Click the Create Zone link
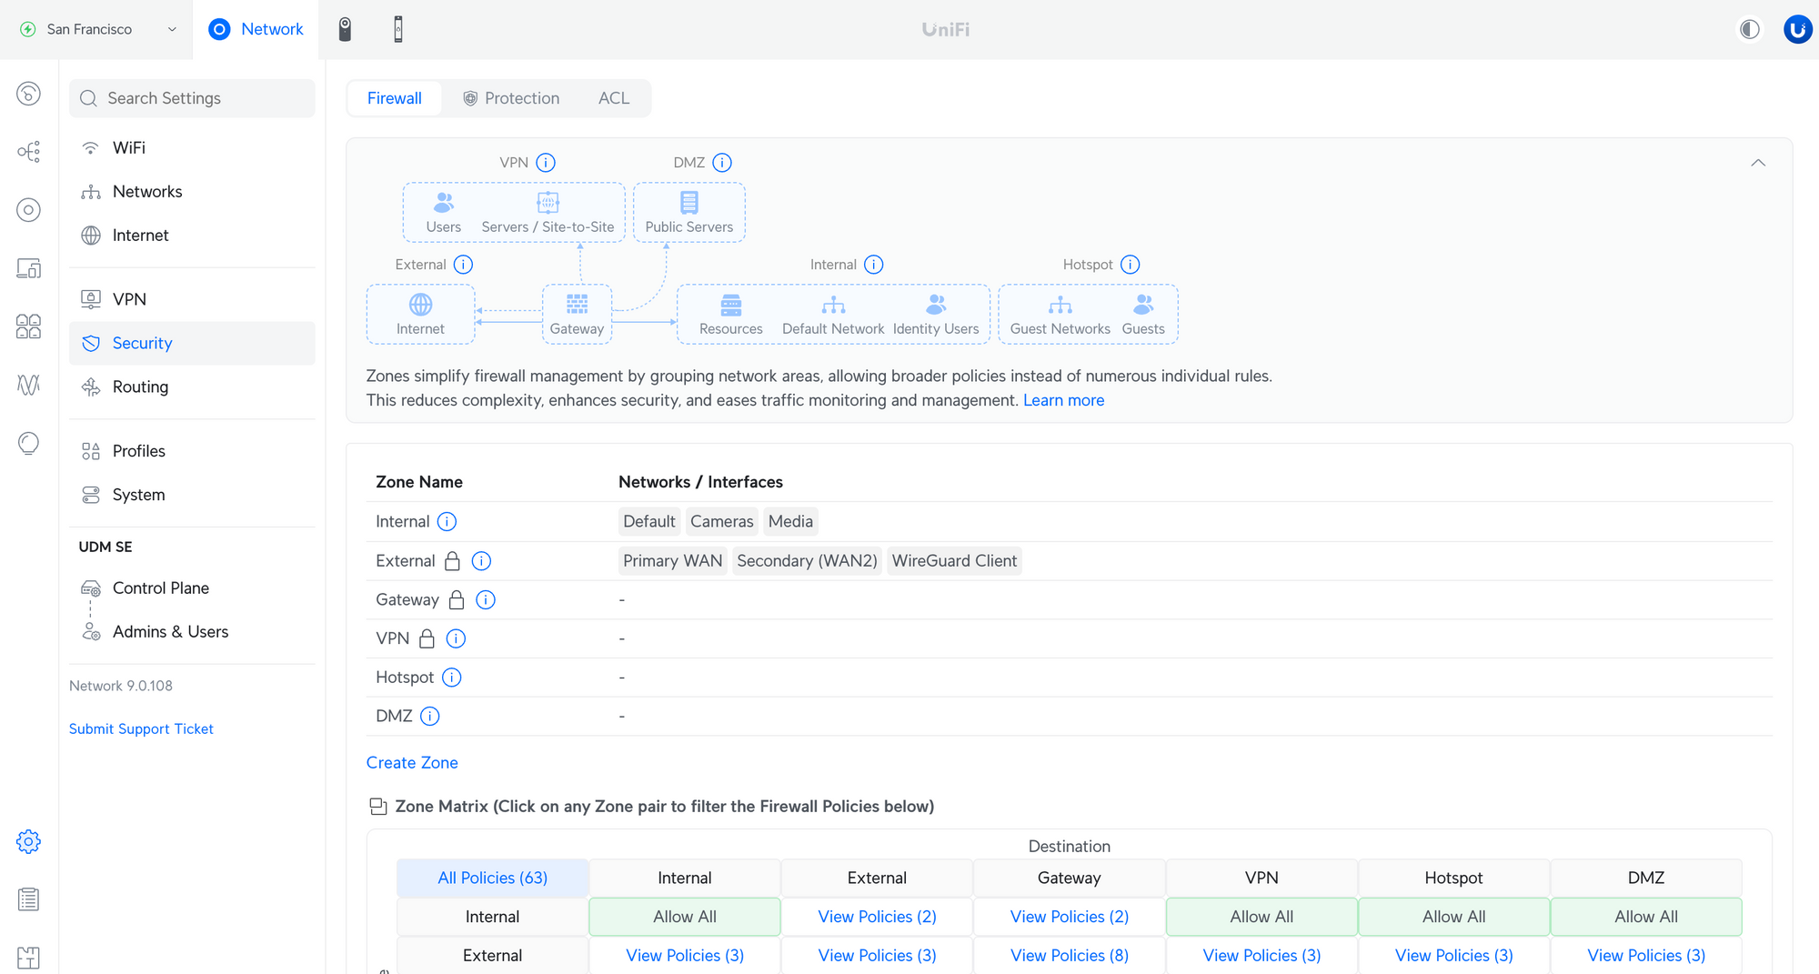The width and height of the screenshot is (1819, 974). point(412,763)
